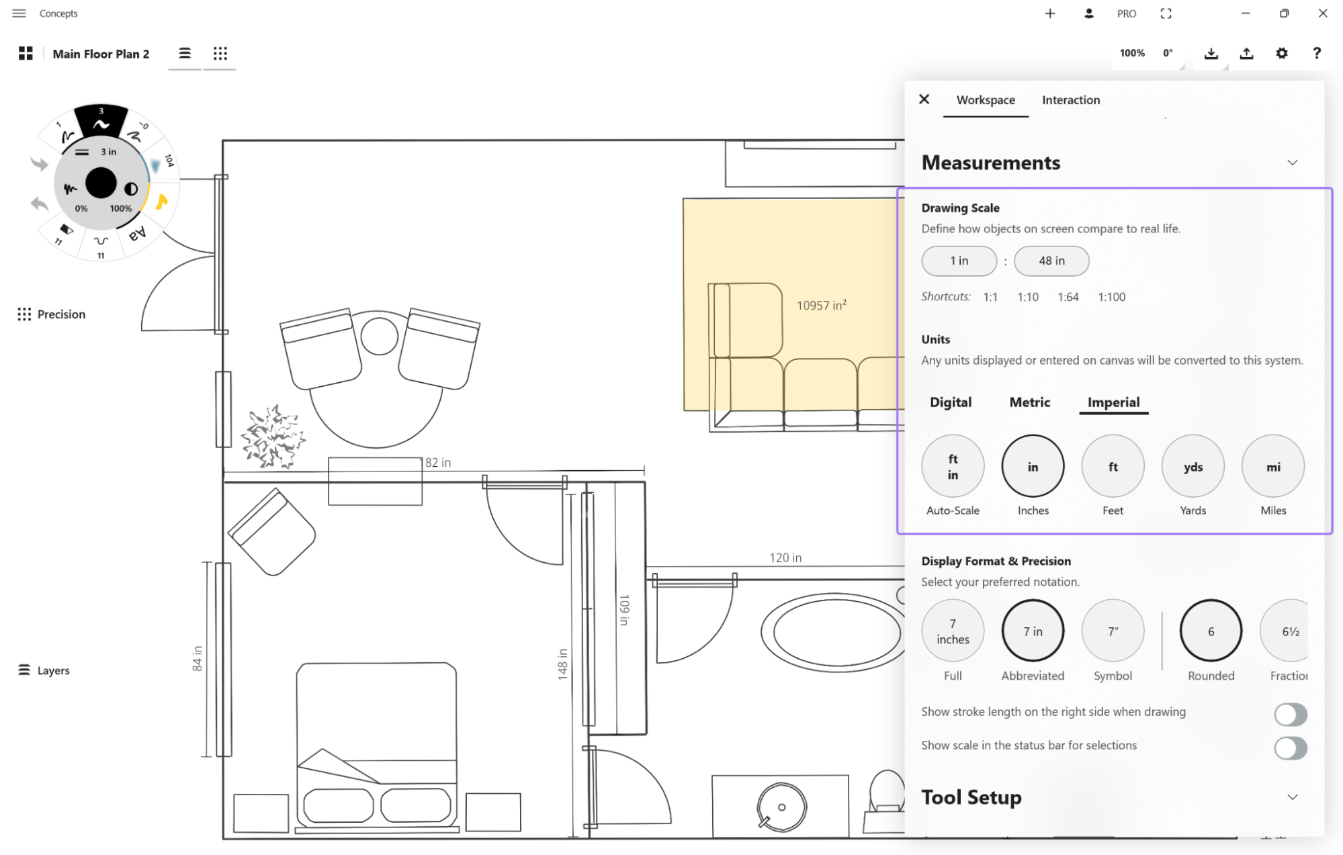Image resolution: width=1343 pixels, height=855 pixels.
Task: Click the 48 in scale field
Action: (x=1051, y=261)
